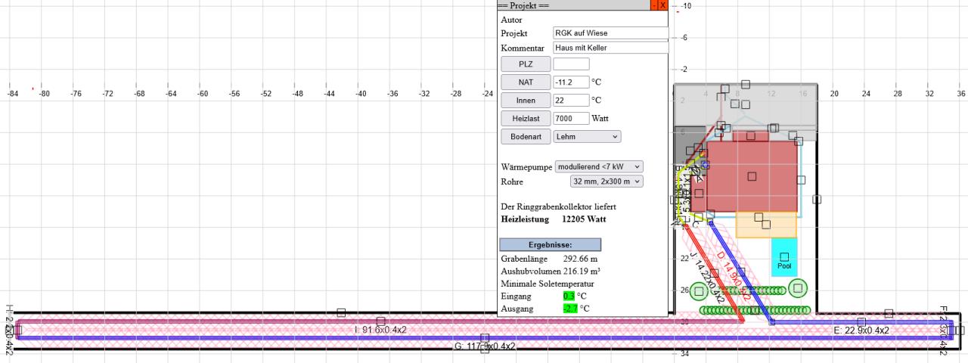
Task: Open the Bodenart dropdown showing Lehm
Action: (x=587, y=137)
